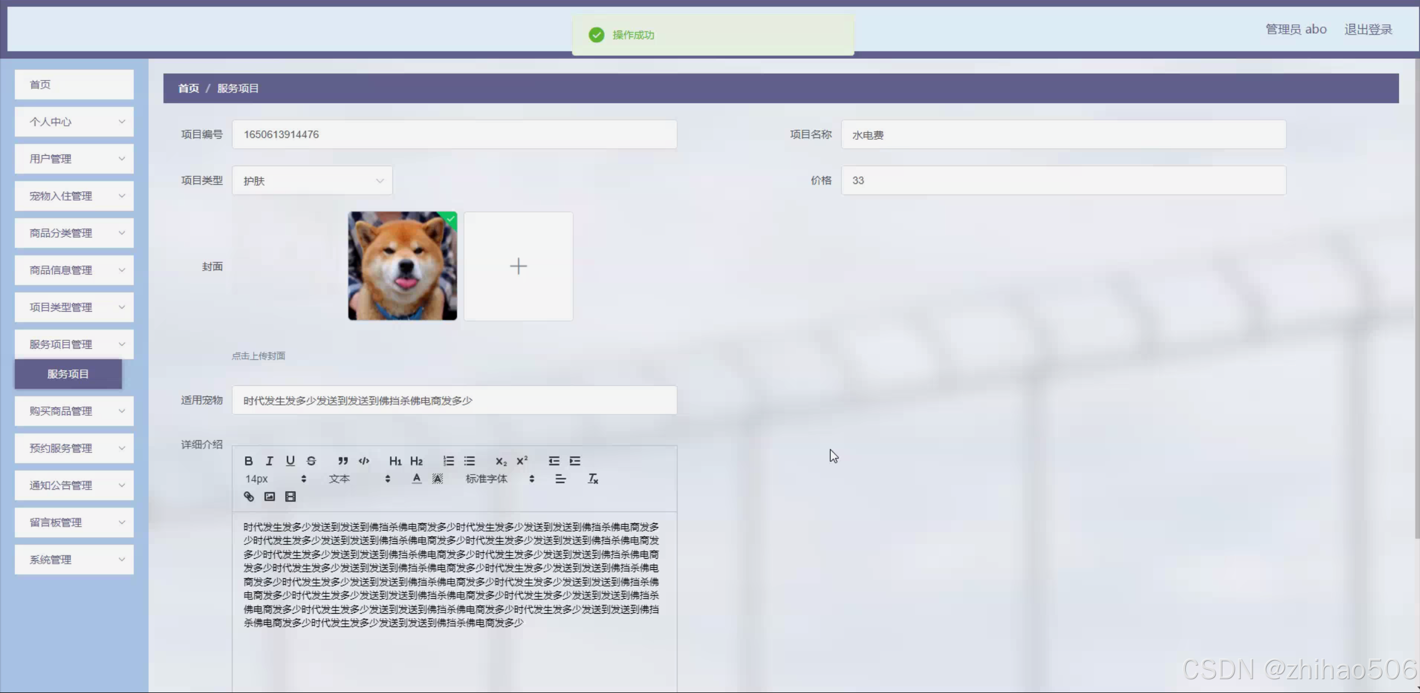This screenshot has width=1420, height=693.
Task: Open the text color picker
Action: click(417, 478)
